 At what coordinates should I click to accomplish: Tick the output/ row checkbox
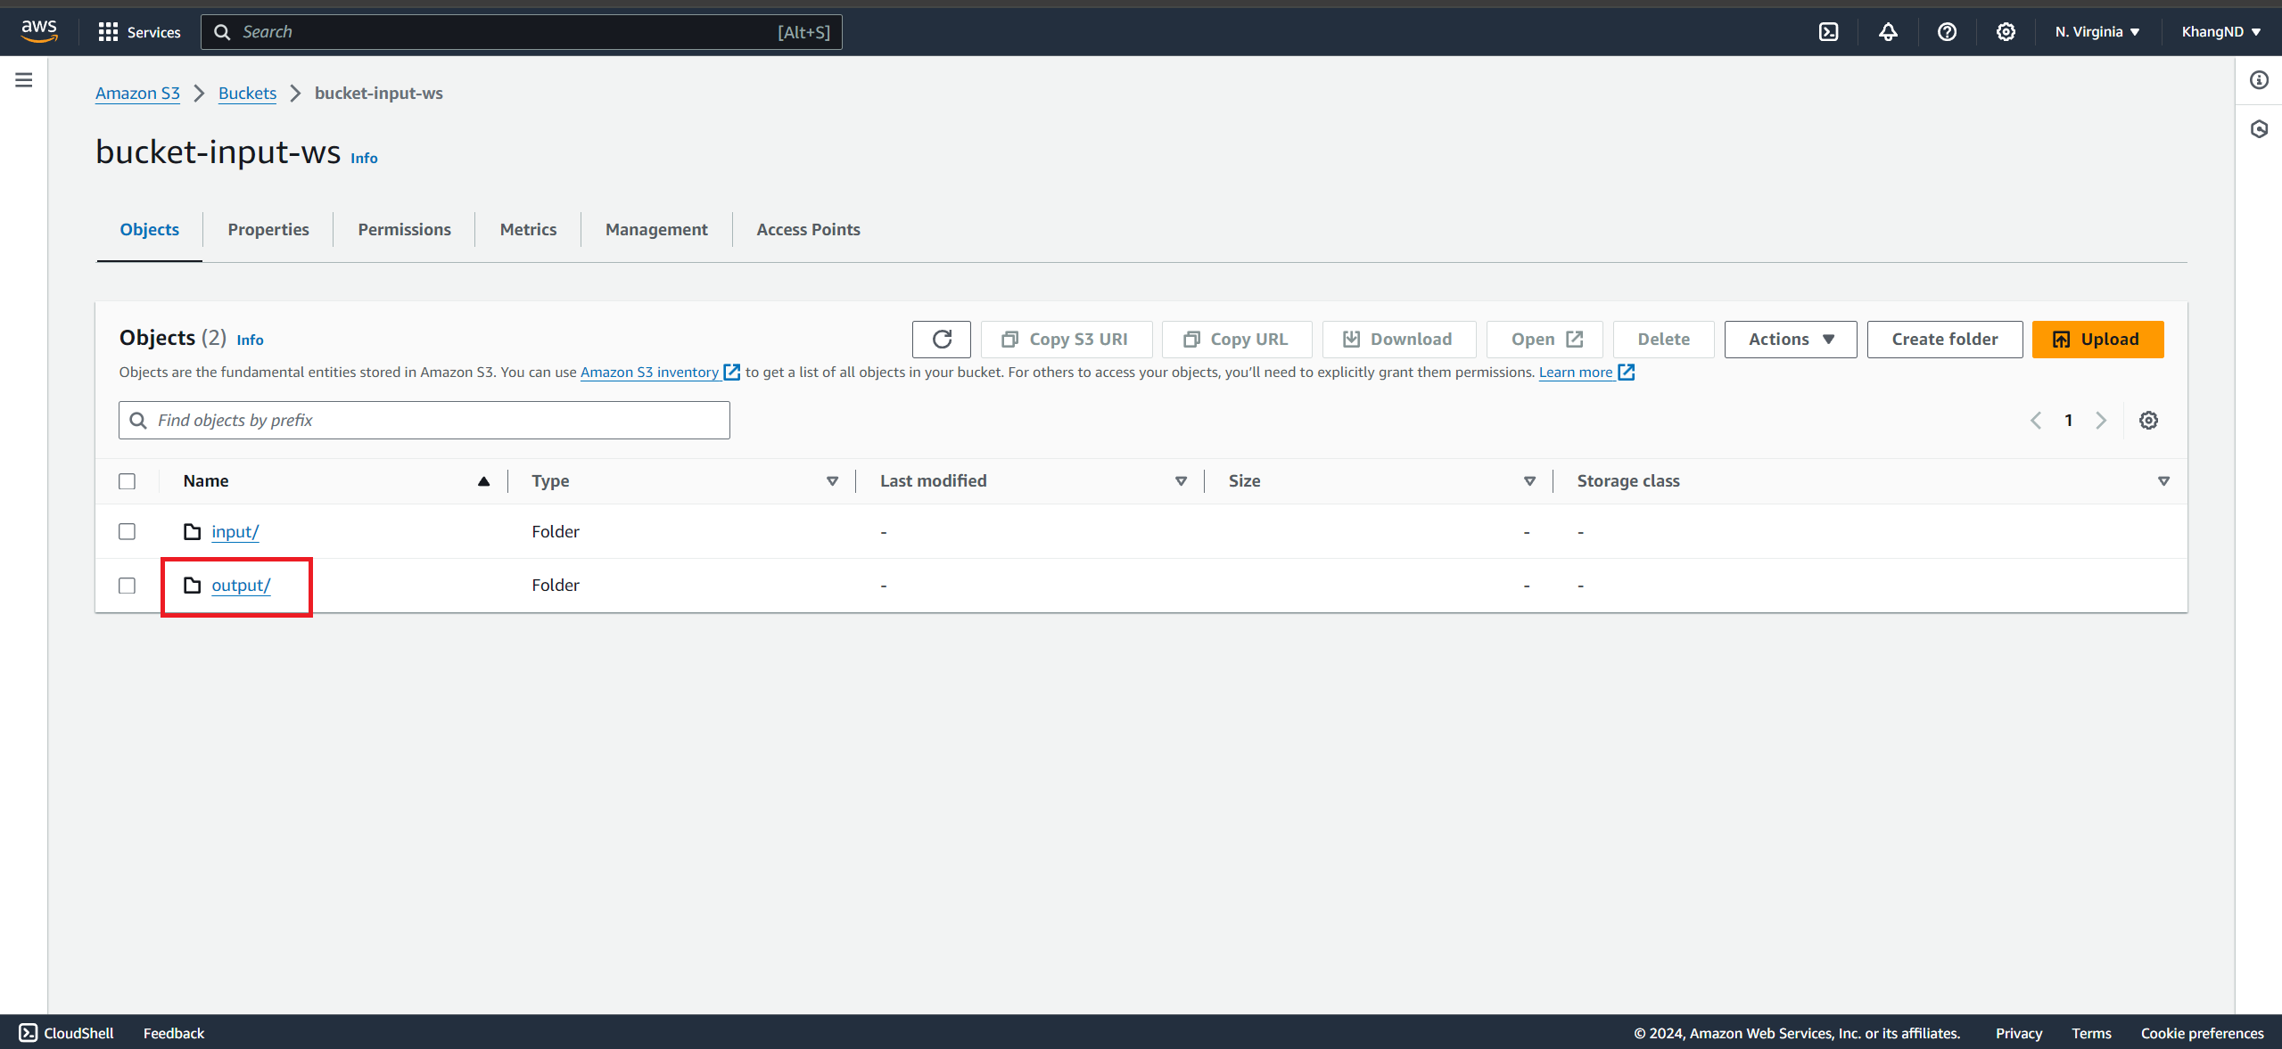128,586
